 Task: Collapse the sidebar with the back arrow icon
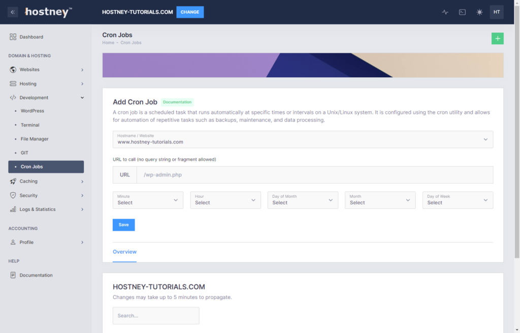pos(12,12)
